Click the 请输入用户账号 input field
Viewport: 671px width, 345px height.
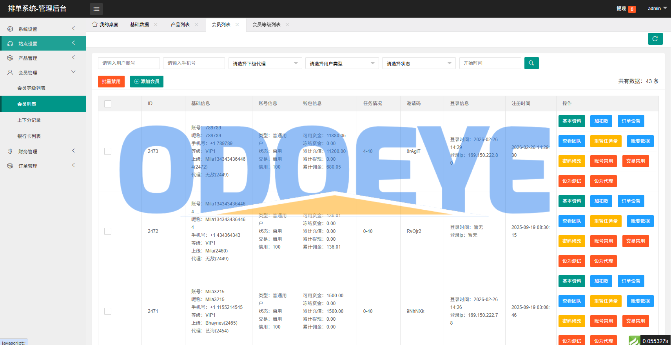(x=129, y=63)
